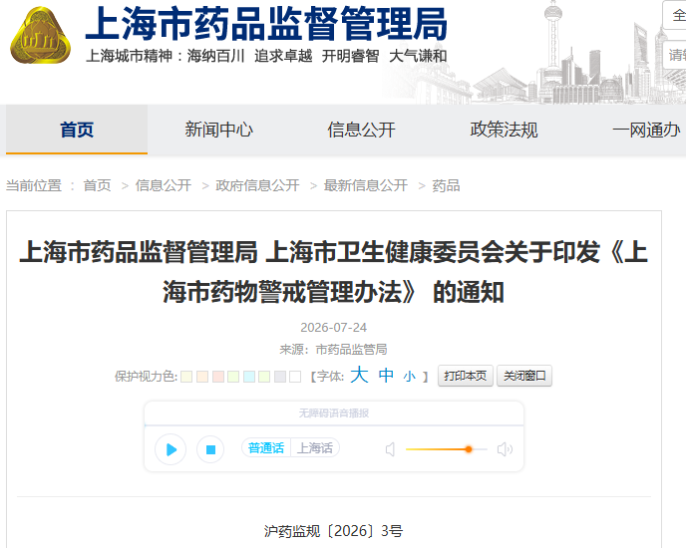Screen dimensions: 686x548
Task: Select 普通话 voice language
Action: click(266, 448)
